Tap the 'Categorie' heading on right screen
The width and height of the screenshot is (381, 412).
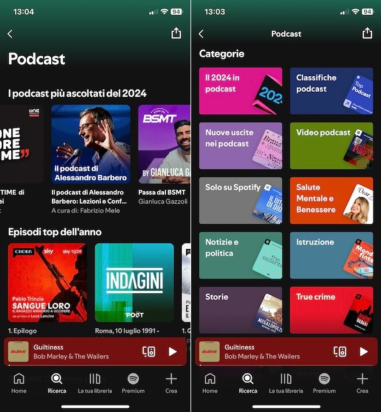(222, 54)
